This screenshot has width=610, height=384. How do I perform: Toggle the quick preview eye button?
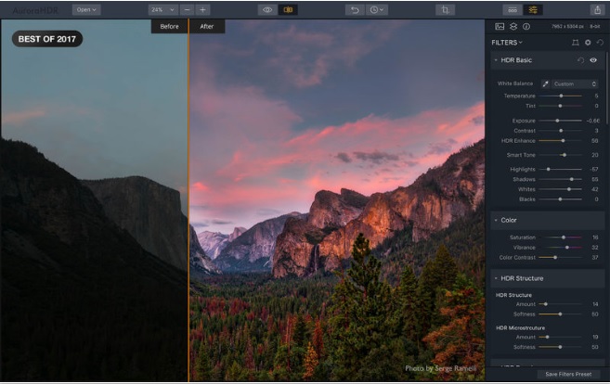[267, 9]
